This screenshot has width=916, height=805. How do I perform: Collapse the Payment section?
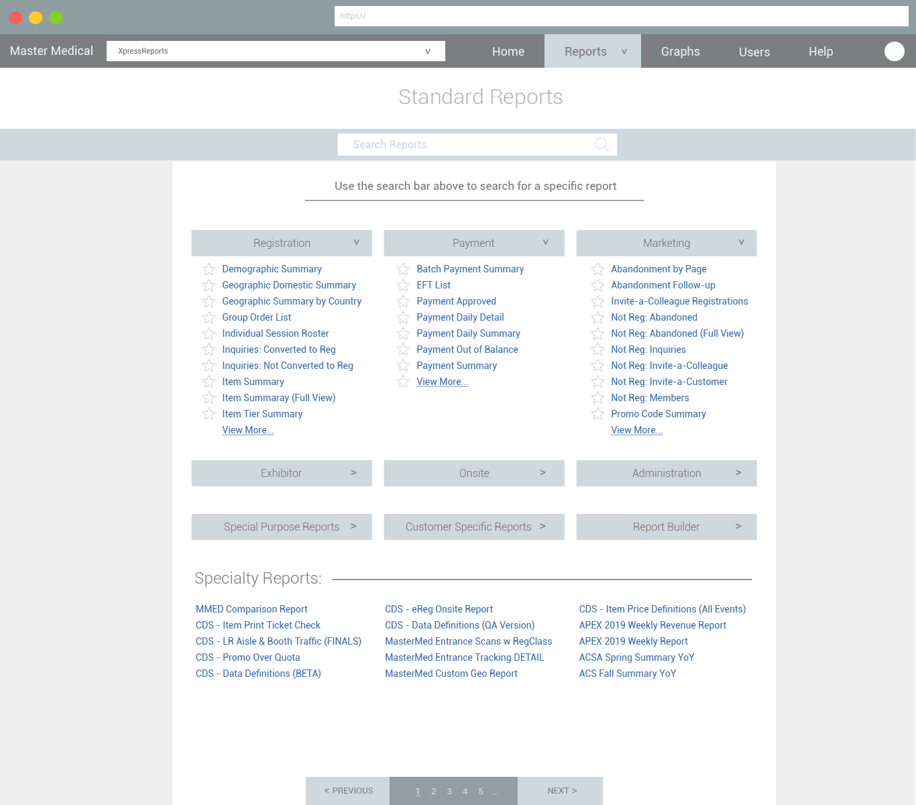coord(474,243)
